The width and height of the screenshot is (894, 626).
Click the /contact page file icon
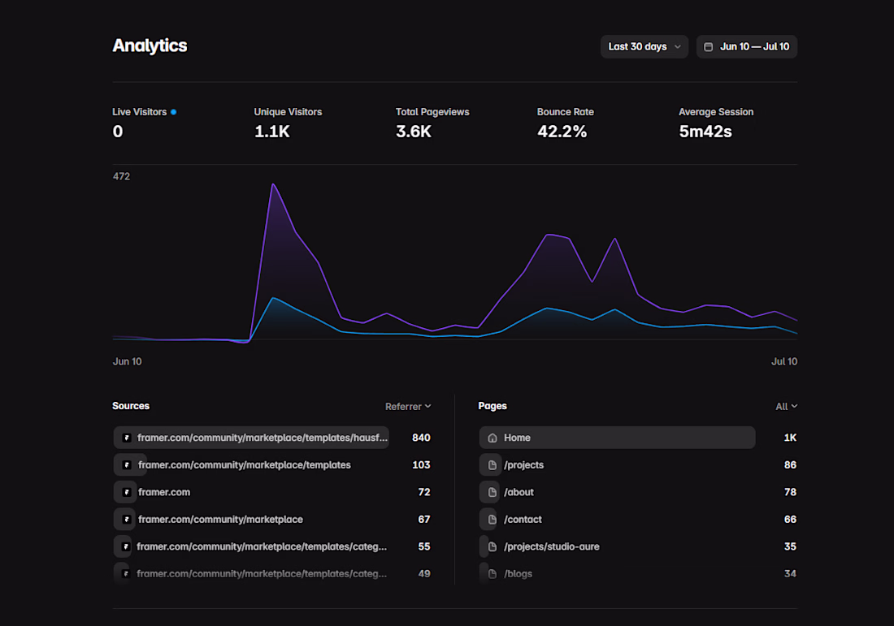493,520
